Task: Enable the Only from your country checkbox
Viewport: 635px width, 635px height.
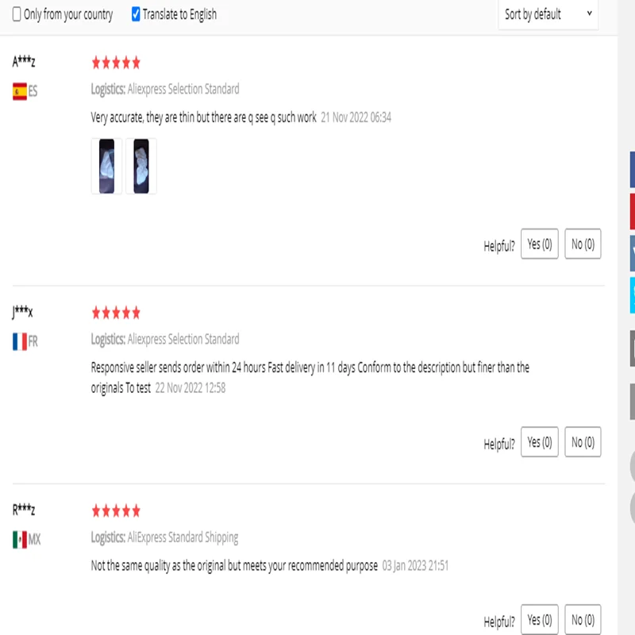Action: [x=17, y=14]
